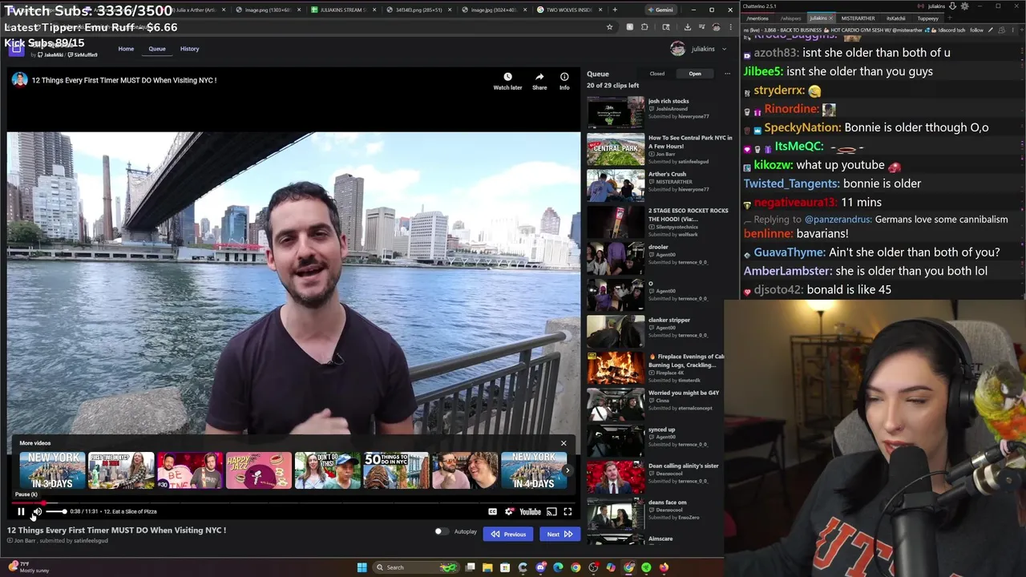Bookmark the page with star icon
1026x577 pixels.
click(609, 27)
